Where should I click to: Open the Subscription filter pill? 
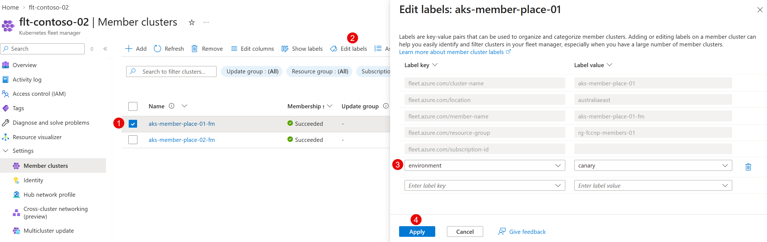click(373, 71)
